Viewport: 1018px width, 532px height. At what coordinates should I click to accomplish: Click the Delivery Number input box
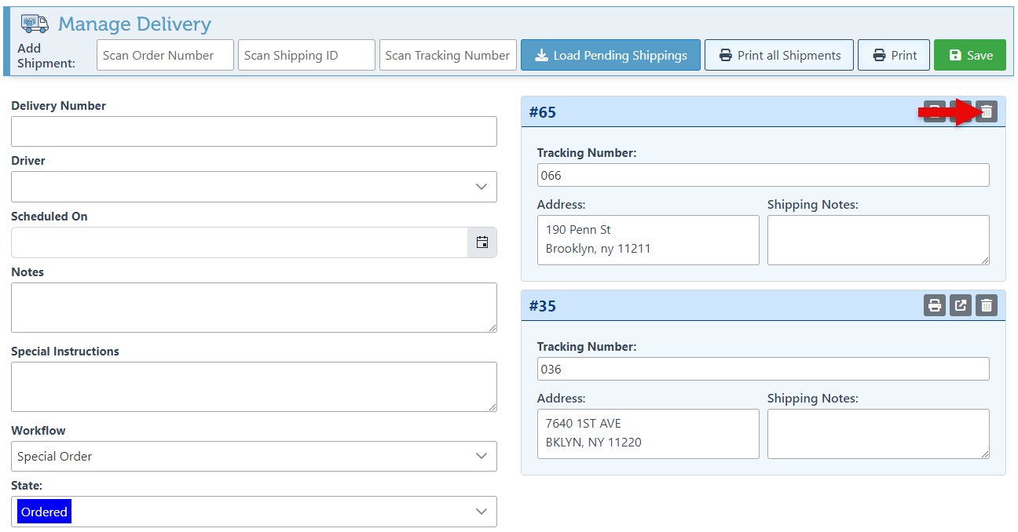254,131
